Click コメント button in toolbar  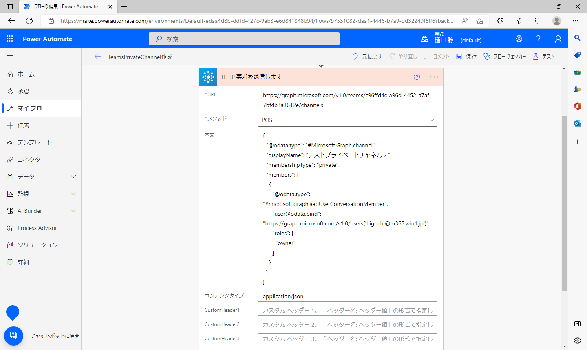pyautogui.click(x=436, y=57)
